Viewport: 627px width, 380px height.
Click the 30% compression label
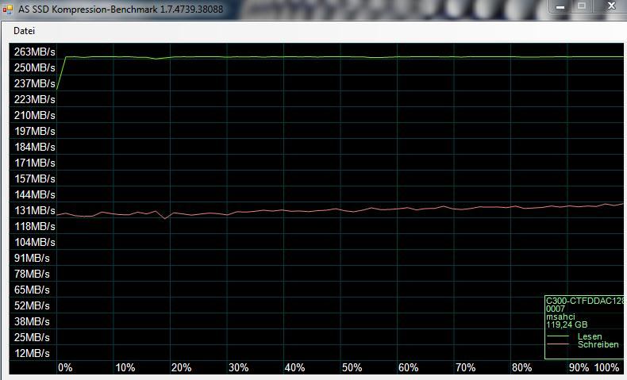point(238,367)
